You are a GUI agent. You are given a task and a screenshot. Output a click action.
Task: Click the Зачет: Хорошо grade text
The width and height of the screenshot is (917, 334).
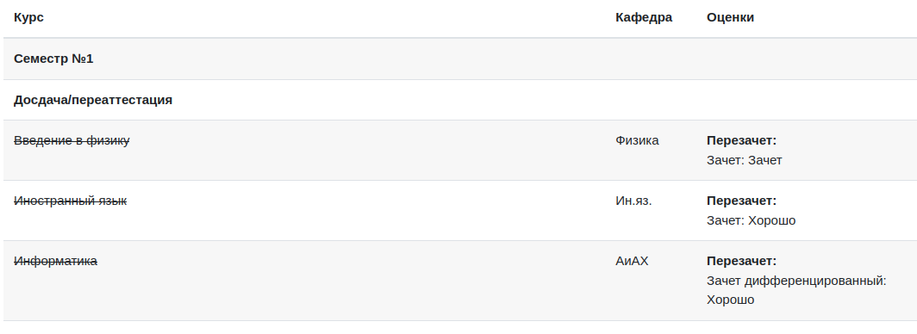tap(751, 220)
